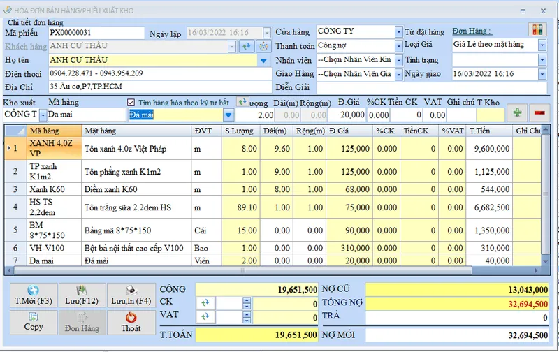Select the Tôn xanh 4.0z Việt Pháp cell

136,149
